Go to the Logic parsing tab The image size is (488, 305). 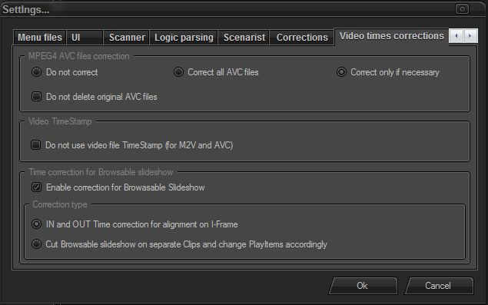pyautogui.click(x=184, y=38)
